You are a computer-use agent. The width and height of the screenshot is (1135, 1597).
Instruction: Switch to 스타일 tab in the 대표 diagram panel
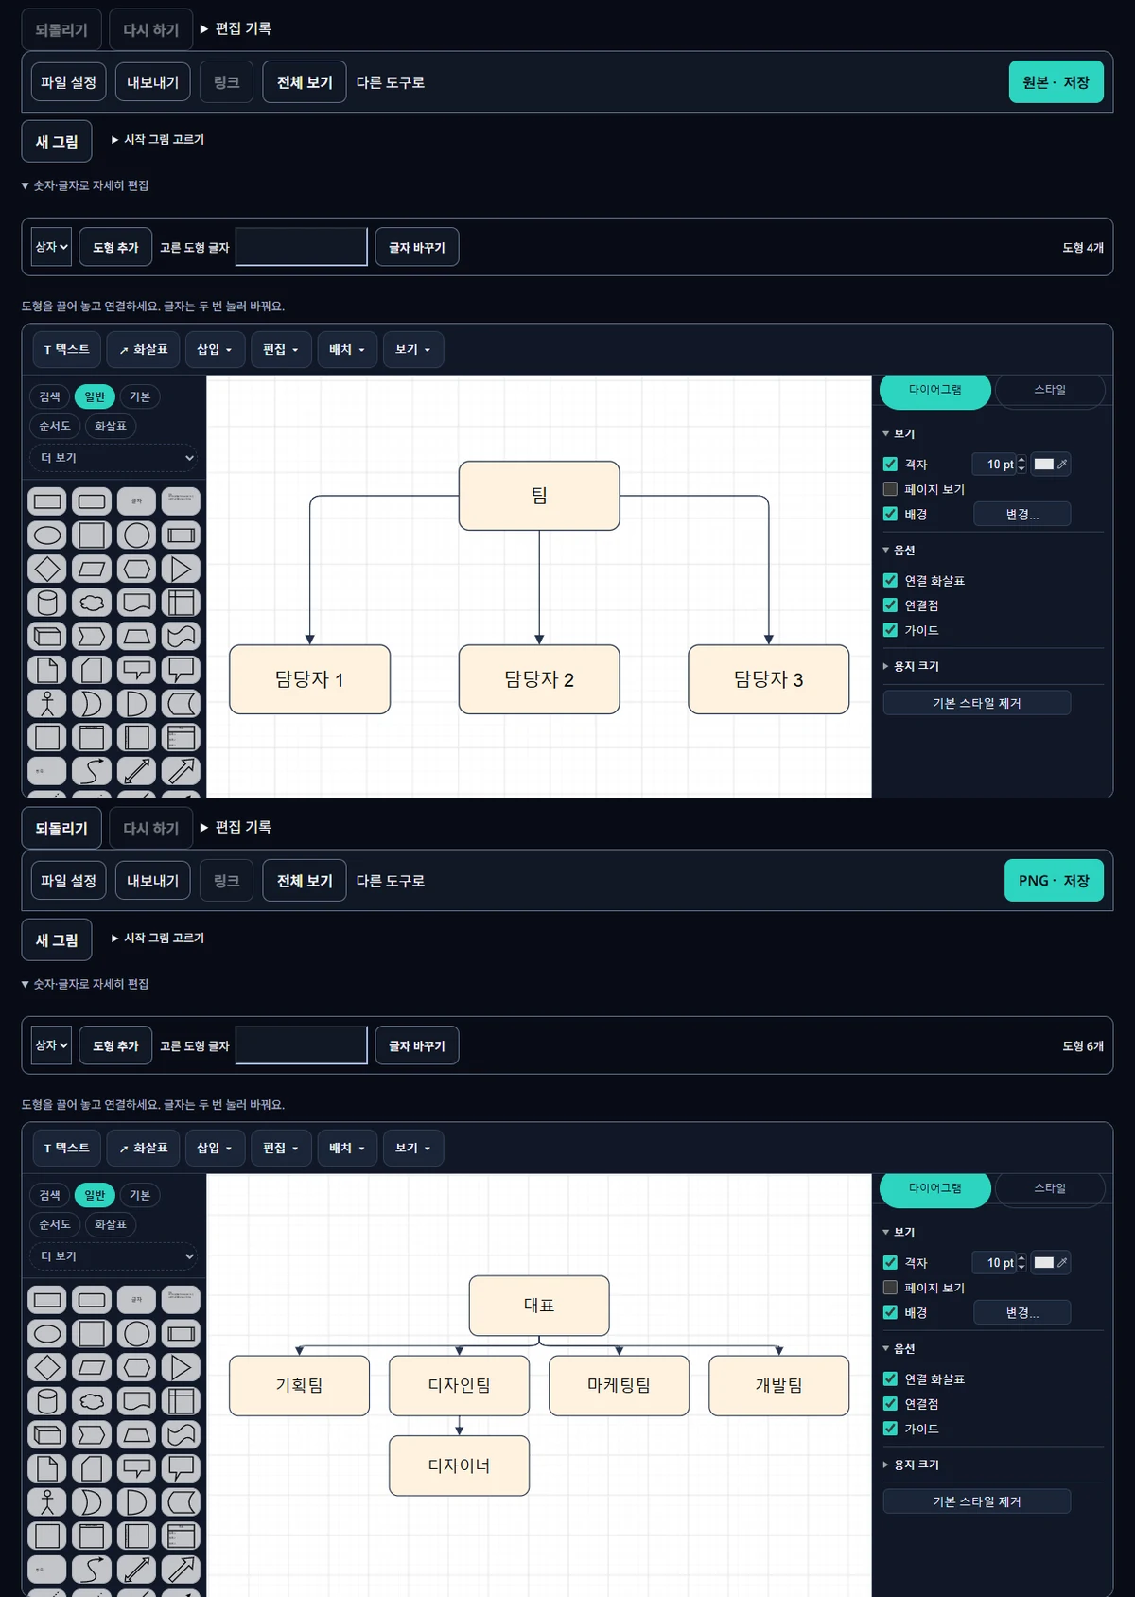coord(1050,1188)
